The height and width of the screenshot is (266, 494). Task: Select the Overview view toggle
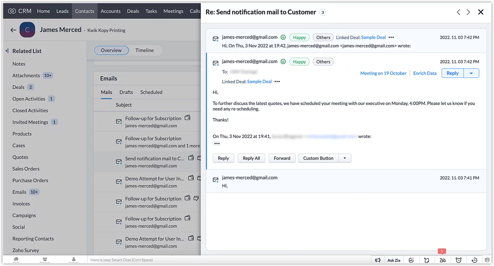[111, 50]
